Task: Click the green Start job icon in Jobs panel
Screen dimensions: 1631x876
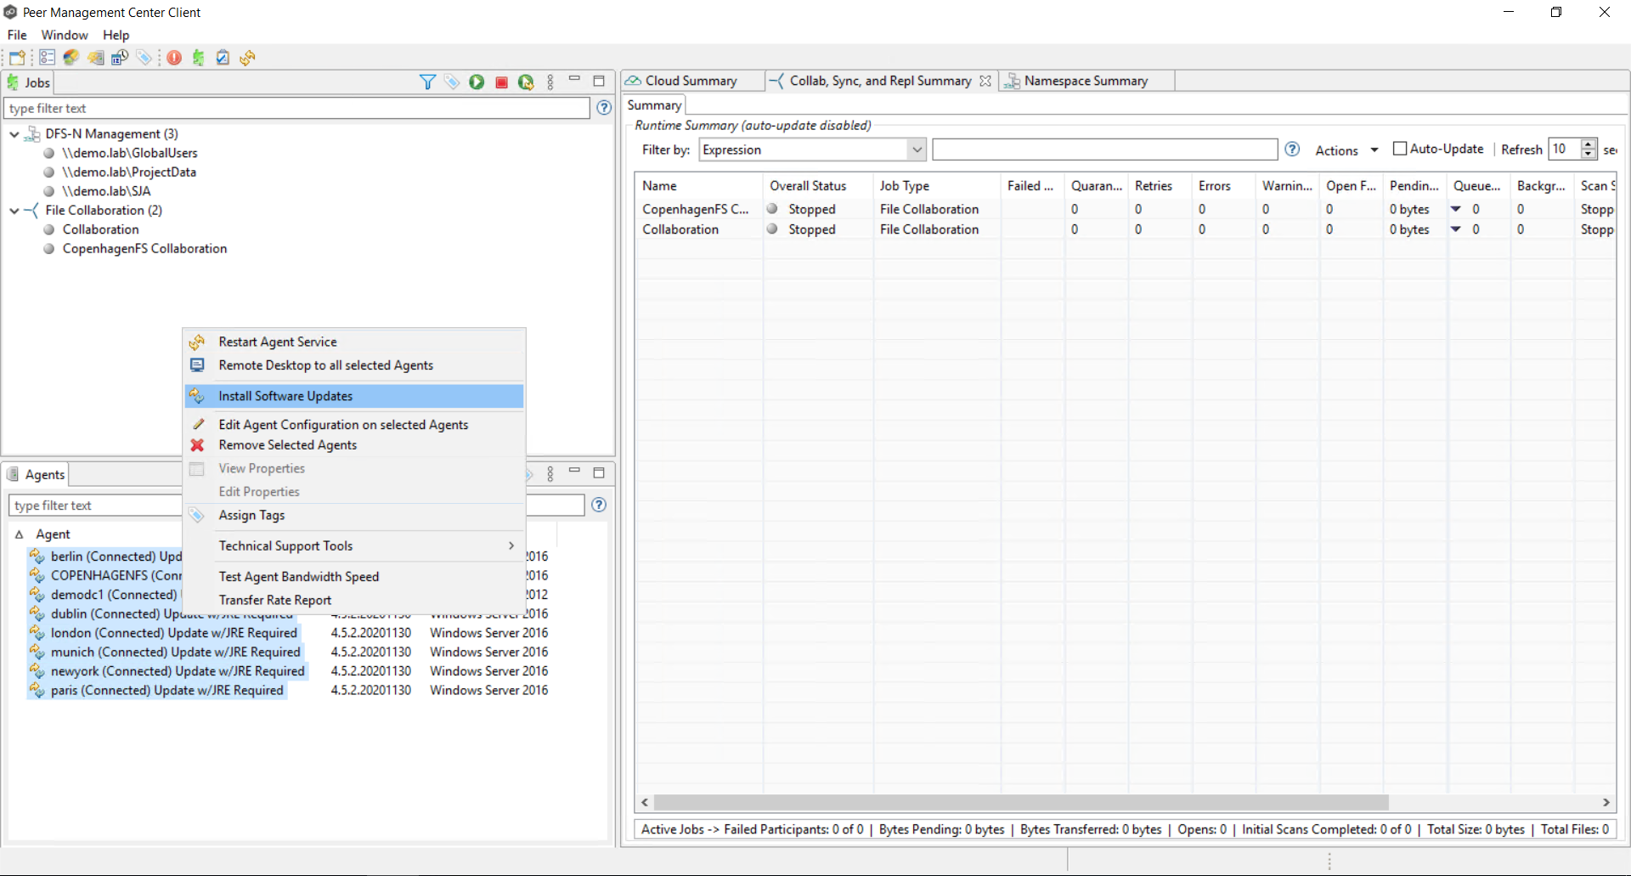Action: pos(477,82)
